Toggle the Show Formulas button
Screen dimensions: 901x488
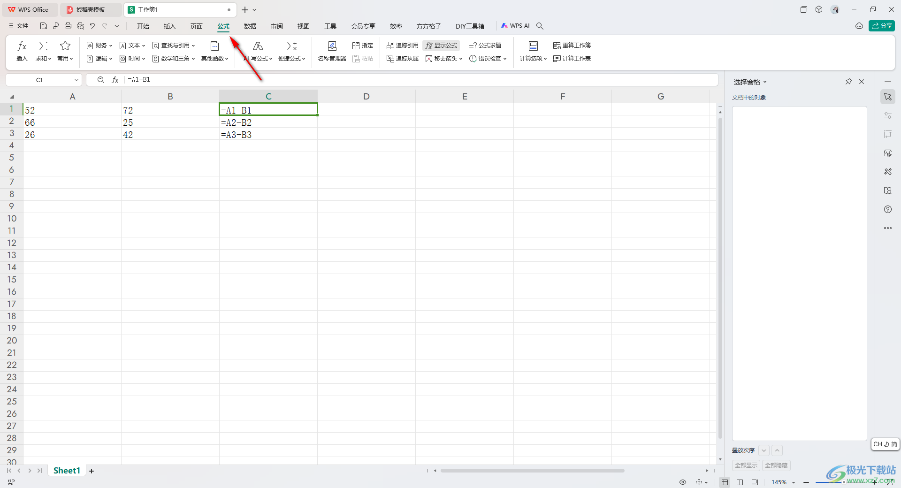(x=441, y=46)
